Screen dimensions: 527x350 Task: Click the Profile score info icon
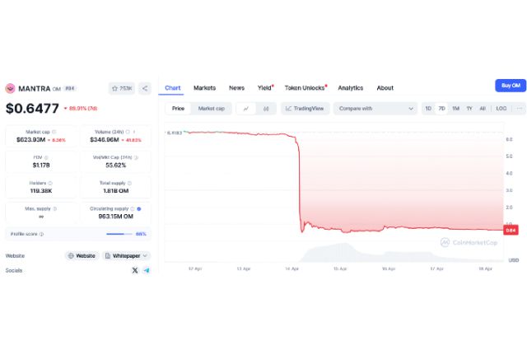tap(41, 234)
